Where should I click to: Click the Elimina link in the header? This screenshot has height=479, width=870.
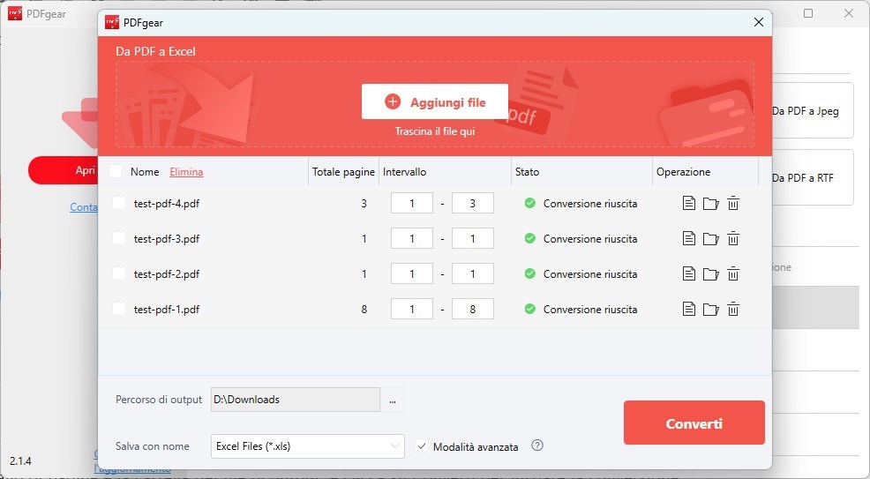186,172
